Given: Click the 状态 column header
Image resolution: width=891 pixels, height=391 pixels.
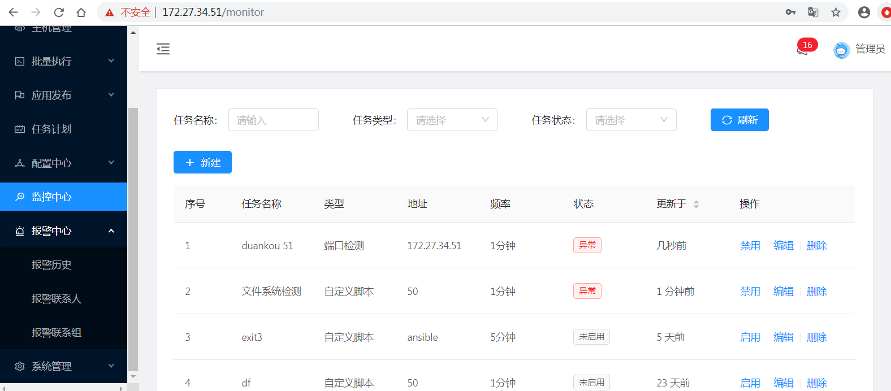Looking at the screenshot, I should [583, 204].
